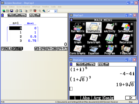This screenshot has width=139, height=104.
Task: Click the Abs softkey in DispCap2
Action: click(x=86, y=98)
